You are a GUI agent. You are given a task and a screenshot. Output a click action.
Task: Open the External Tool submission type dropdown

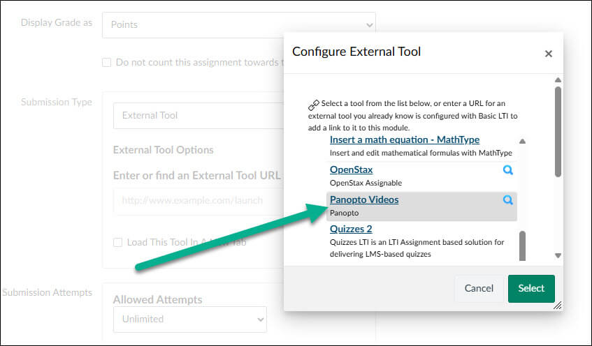[x=199, y=116]
